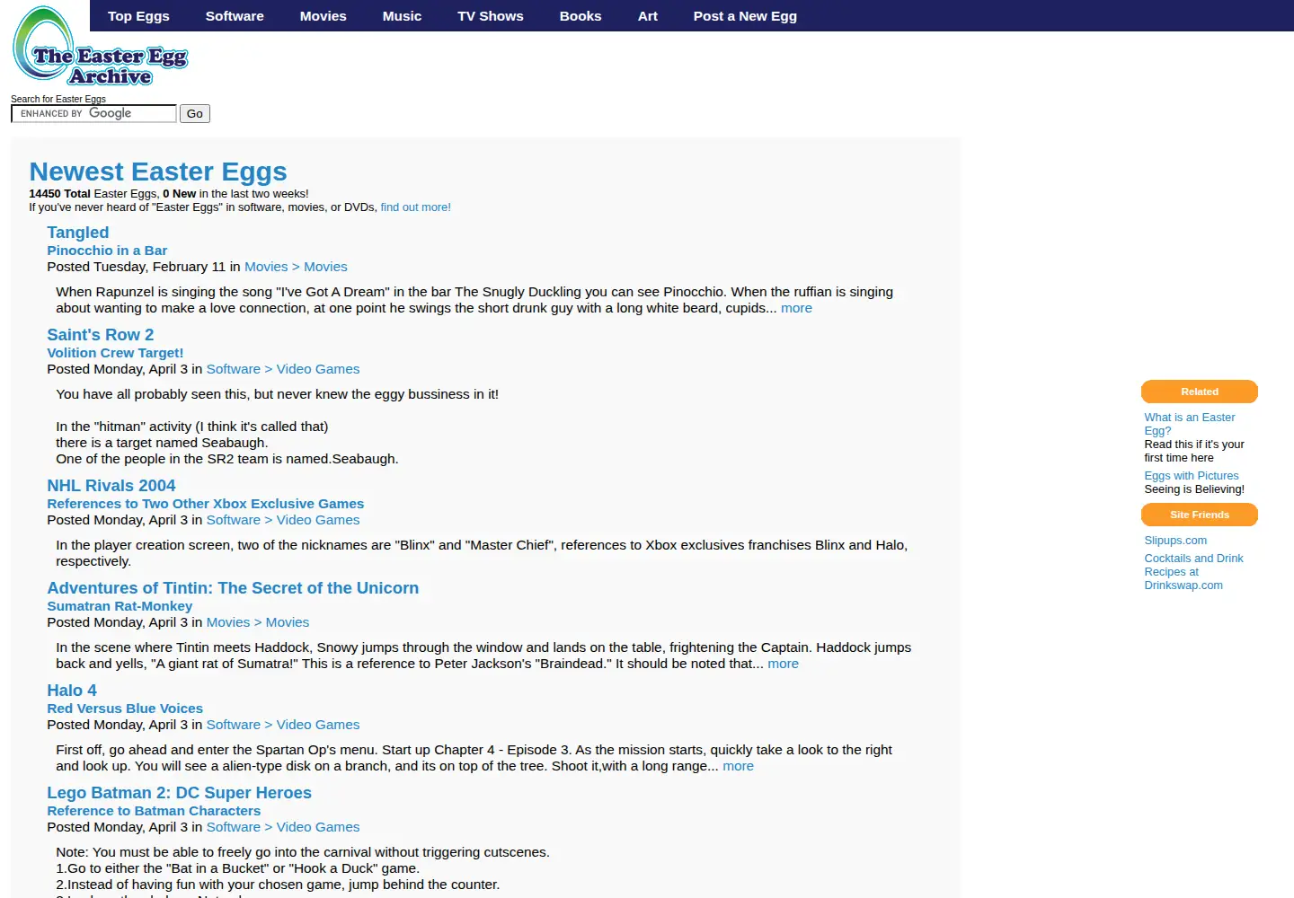Open Movies > Movies category under Tintin
This screenshot has height=898, width=1294.
coord(258,622)
